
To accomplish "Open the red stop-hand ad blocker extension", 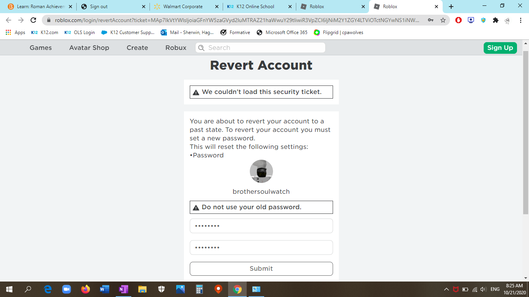I will [459, 20].
